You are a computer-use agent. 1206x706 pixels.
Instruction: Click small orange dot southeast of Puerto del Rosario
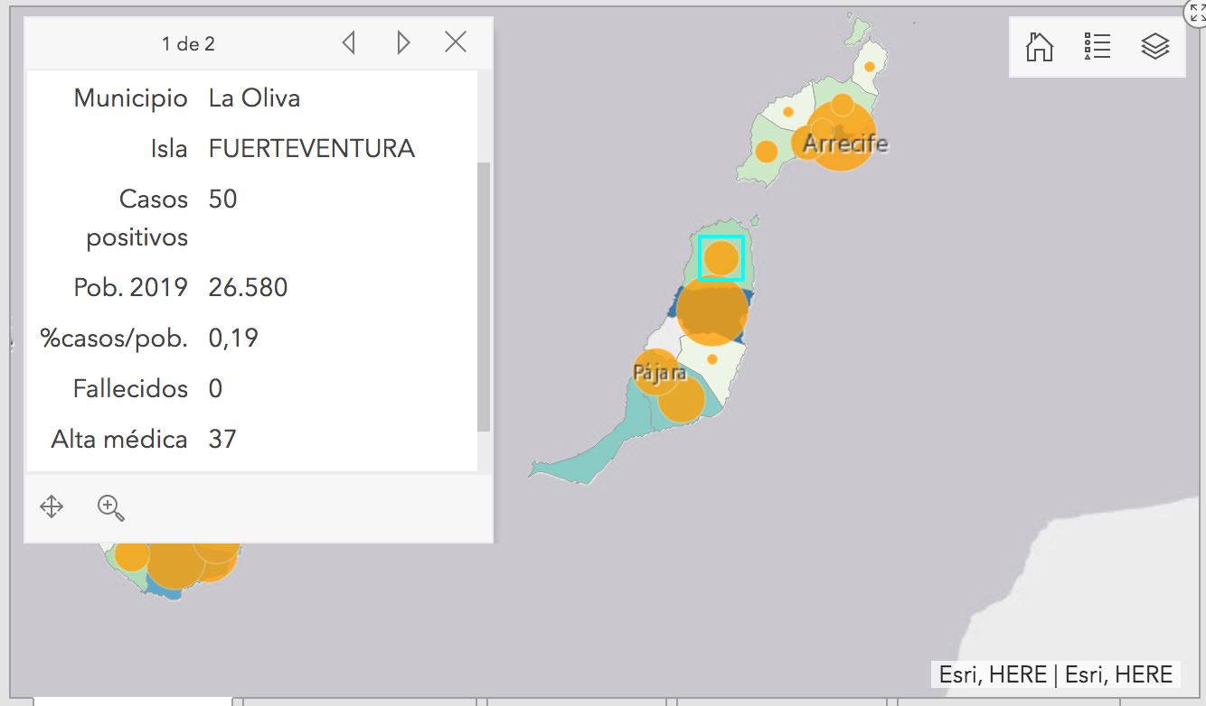pyautogui.click(x=712, y=359)
